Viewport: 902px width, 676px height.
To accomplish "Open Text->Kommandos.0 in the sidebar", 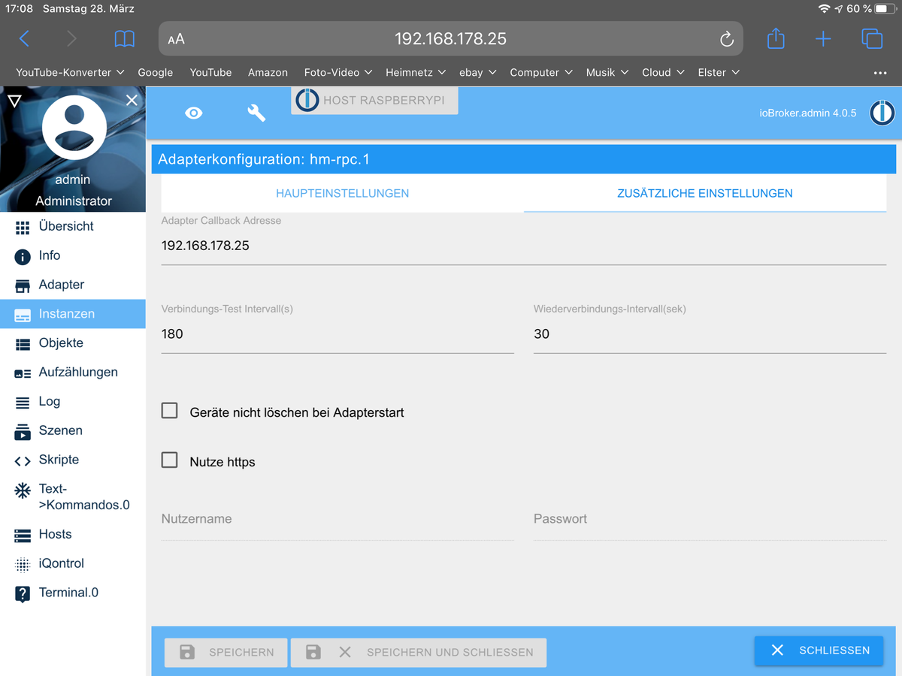I will click(x=72, y=496).
